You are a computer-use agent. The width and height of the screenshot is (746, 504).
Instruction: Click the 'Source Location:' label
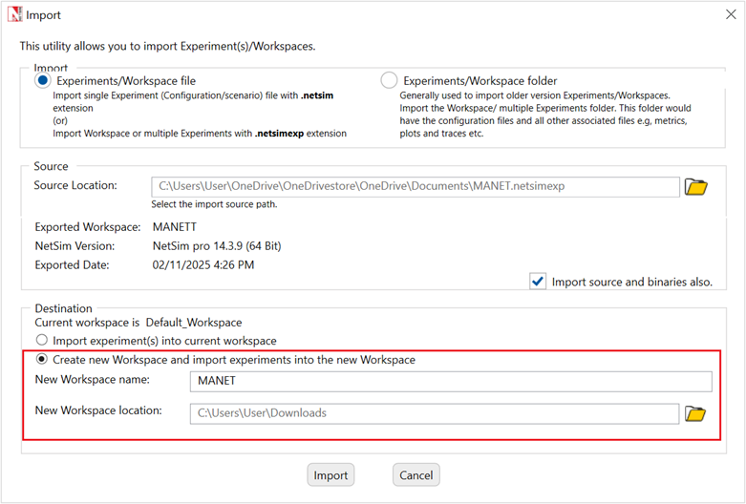[x=75, y=185]
